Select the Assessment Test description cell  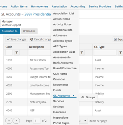[40, 69]
